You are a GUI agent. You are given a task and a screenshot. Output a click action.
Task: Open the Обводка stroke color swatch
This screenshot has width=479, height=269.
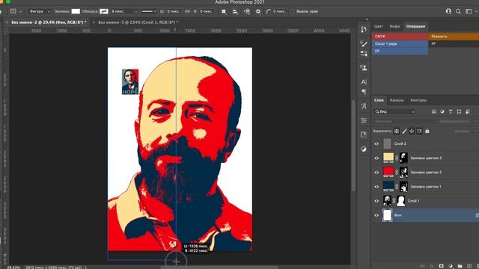coord(104,12)
